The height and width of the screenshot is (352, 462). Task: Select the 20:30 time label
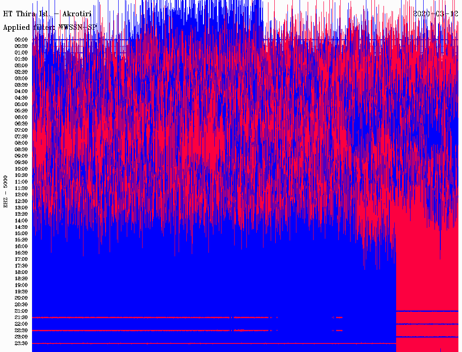click(21, 305)
